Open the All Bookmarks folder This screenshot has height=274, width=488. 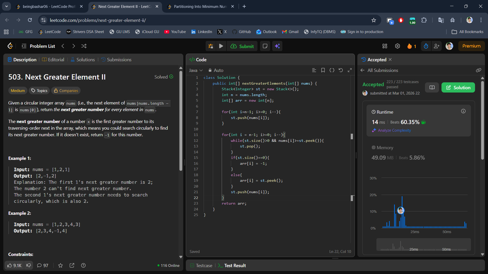coord(468,32)
